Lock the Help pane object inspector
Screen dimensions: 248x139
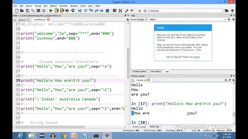(x=229, y=19)
